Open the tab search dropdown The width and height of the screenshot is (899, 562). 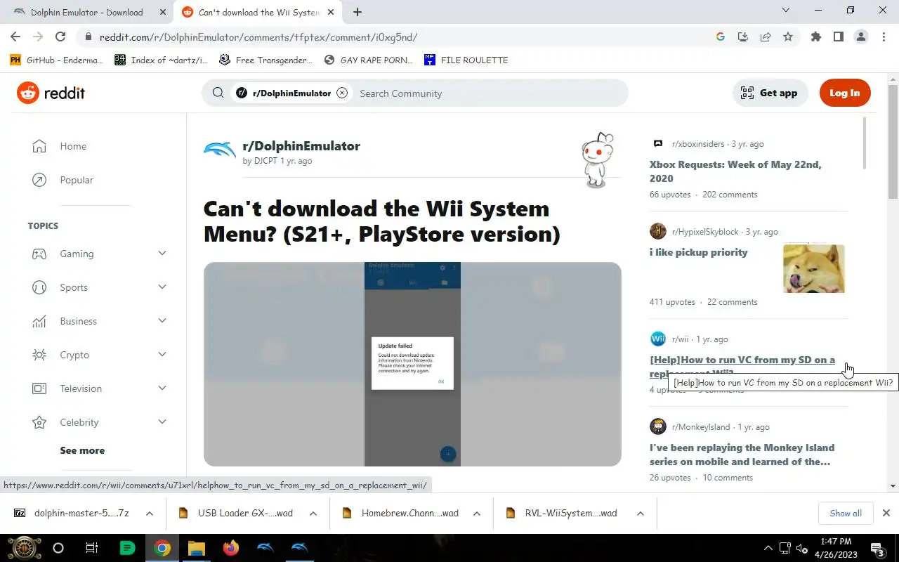[x=785, y=11]
